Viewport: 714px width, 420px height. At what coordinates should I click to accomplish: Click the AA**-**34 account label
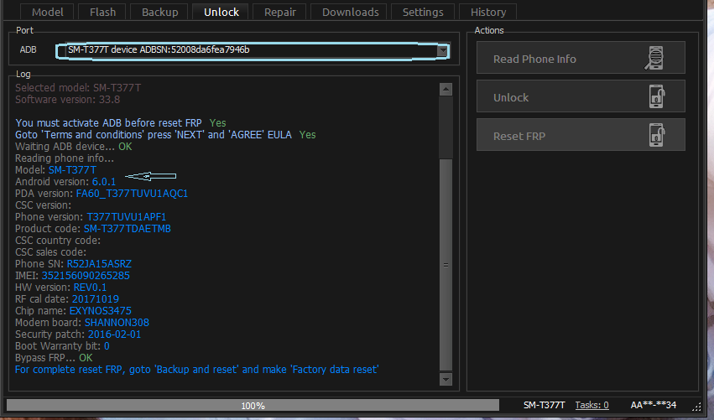point(654,405)
